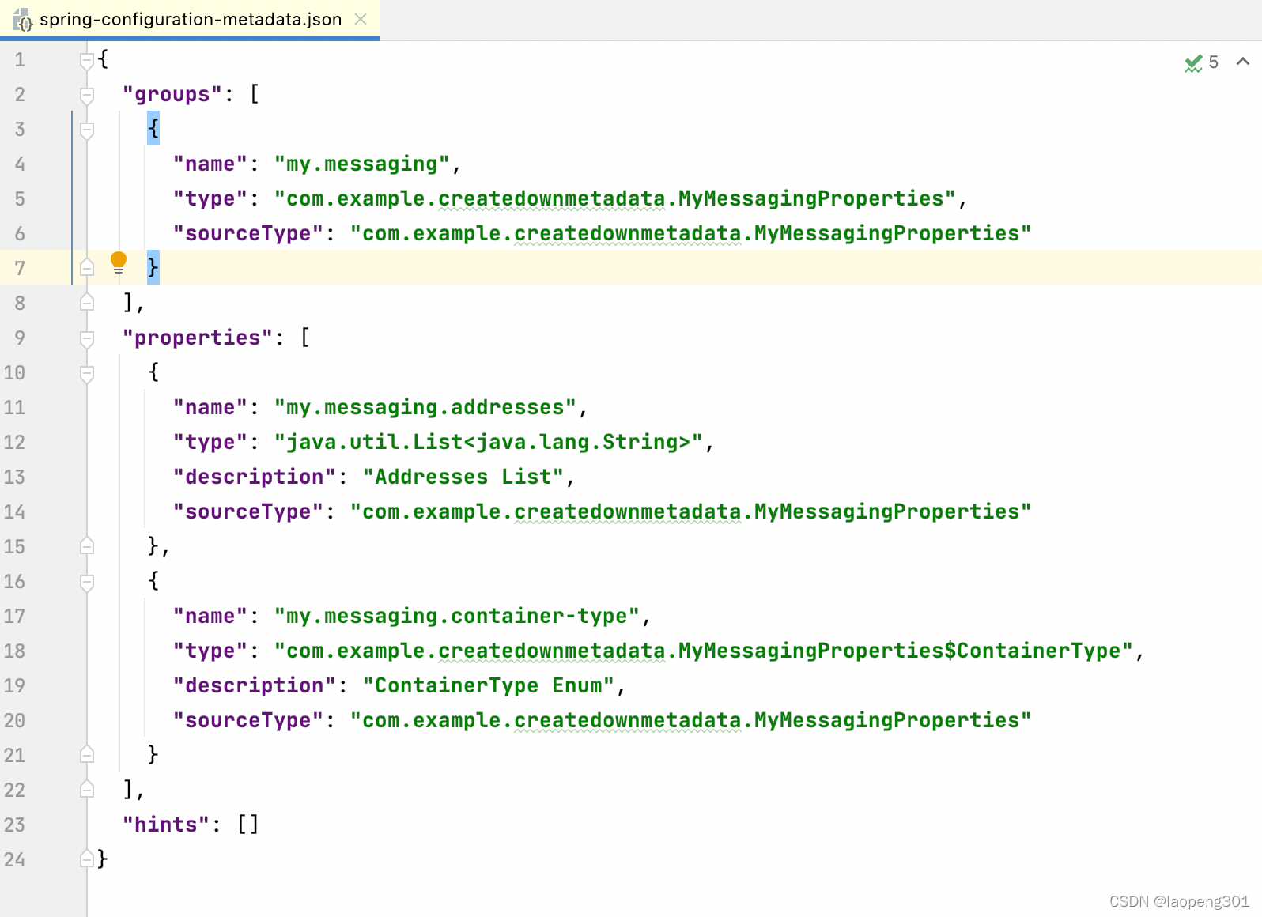Click the "properties" key on line 9
Image resolution: width=1262 pixels, height=917 pixels.
click(x=198, y=338)
